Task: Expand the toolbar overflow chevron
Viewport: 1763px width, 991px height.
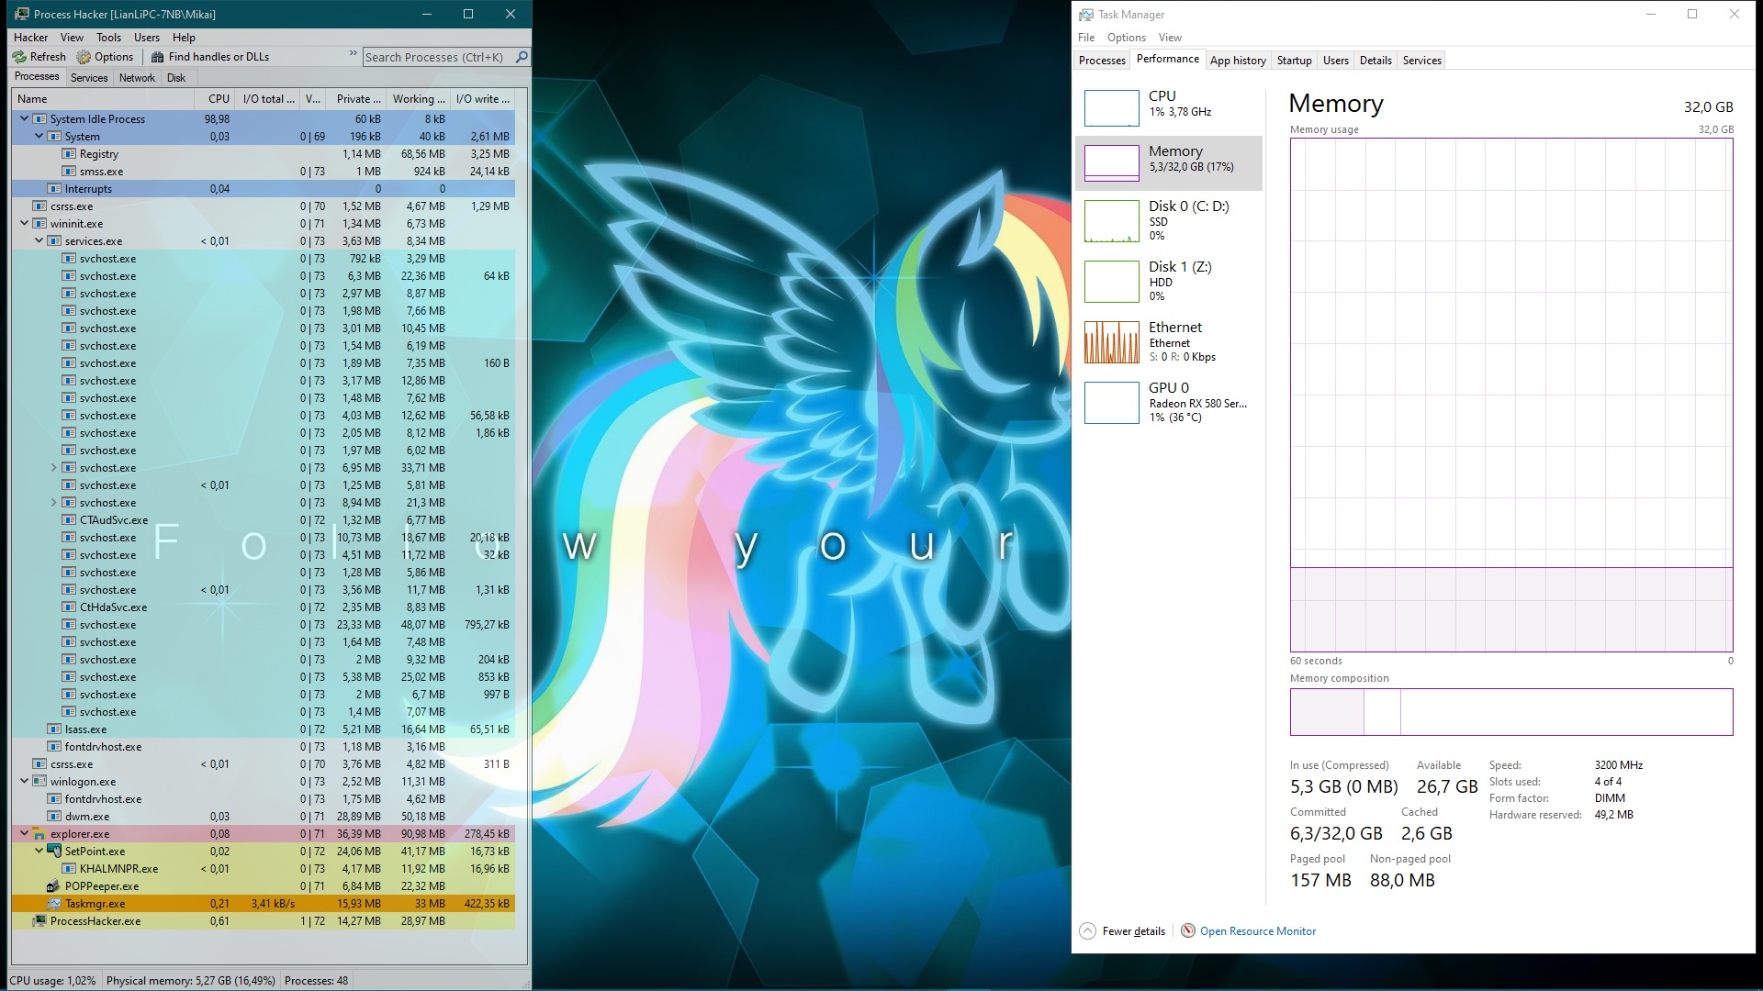Action: click(x=353, y=55)
